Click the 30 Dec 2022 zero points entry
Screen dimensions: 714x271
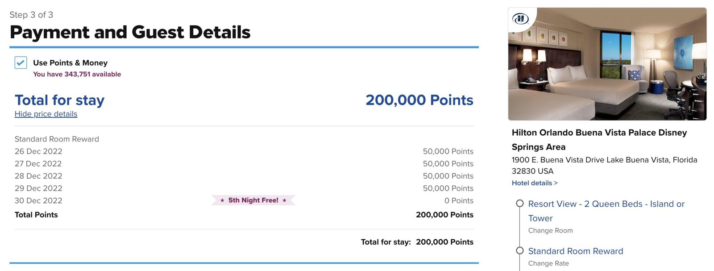coord(38,200)
